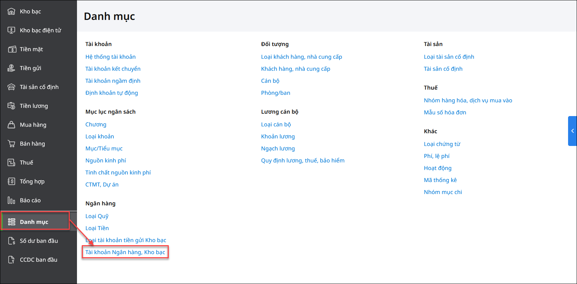Open Nhóm hàng hóa, dịch vụ mua vào
Image resolution: width=577 pixels, height=284 pixels.
468,100
